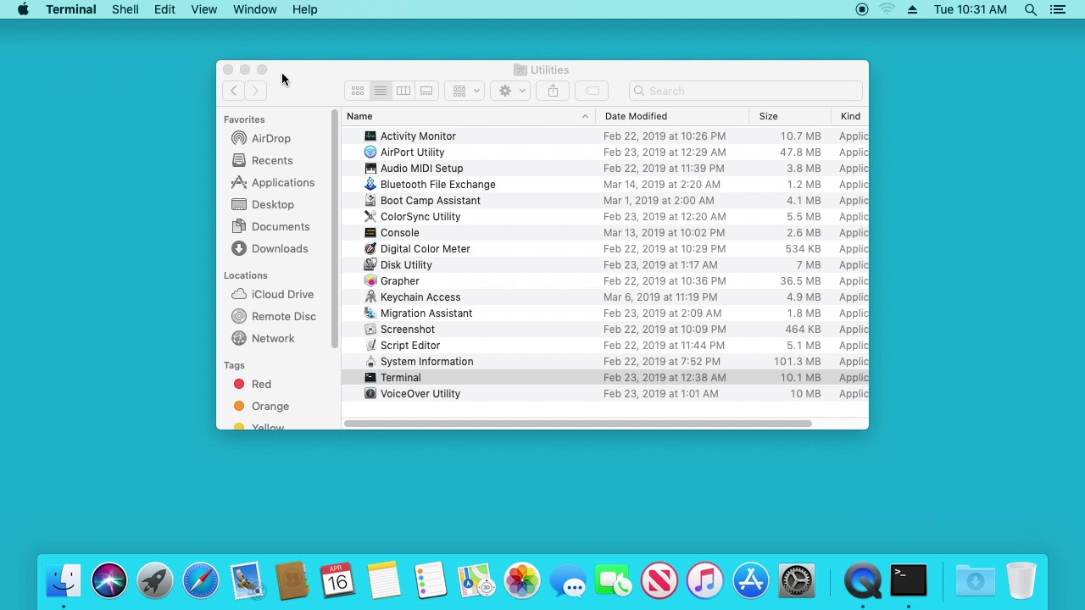Select the Console app icon
Image resolution: width=1085 pixels, height=610 pixels.
tap(370, 232)
